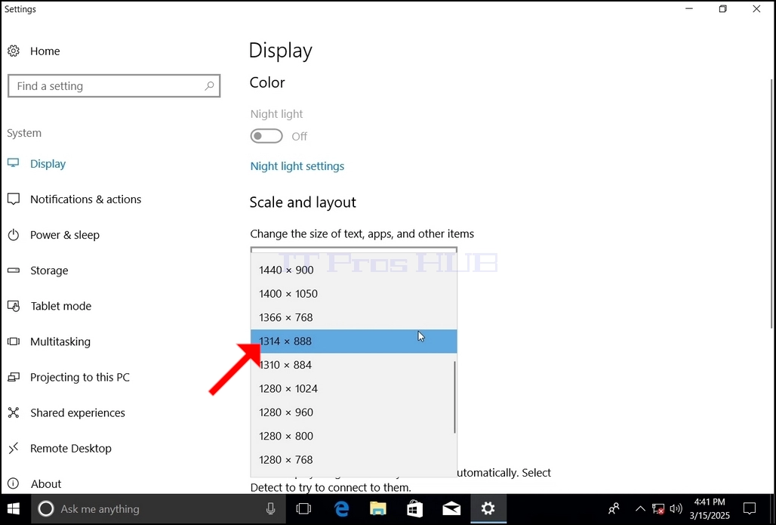The height and width of the screenshot is (525, 776).
Task: Click the network status tray icon
Action: (x=657, y=508)
